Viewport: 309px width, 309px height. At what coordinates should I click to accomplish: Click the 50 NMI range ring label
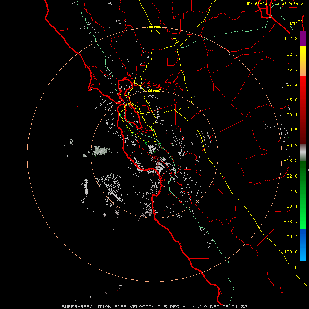click(154, 91)
